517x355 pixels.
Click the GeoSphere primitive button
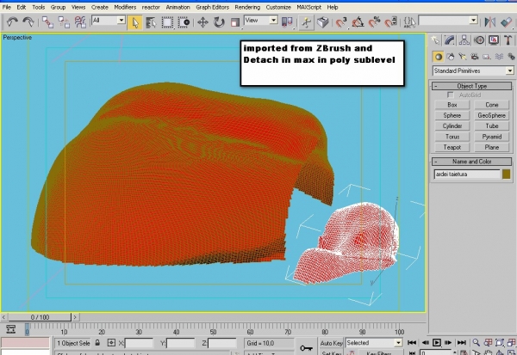coord(492,115)
